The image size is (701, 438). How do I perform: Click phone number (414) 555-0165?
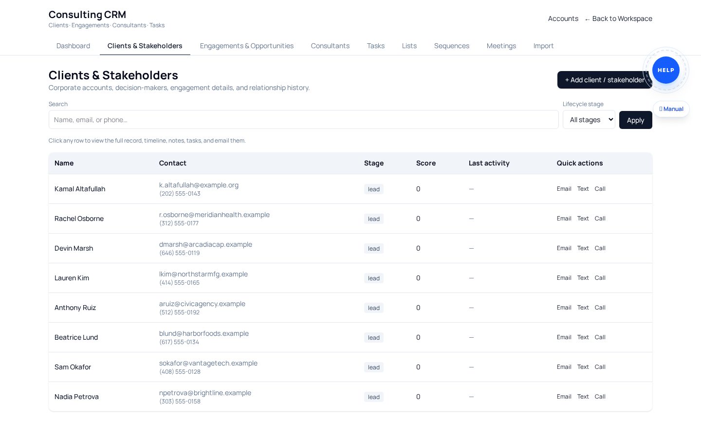[179, 283]
